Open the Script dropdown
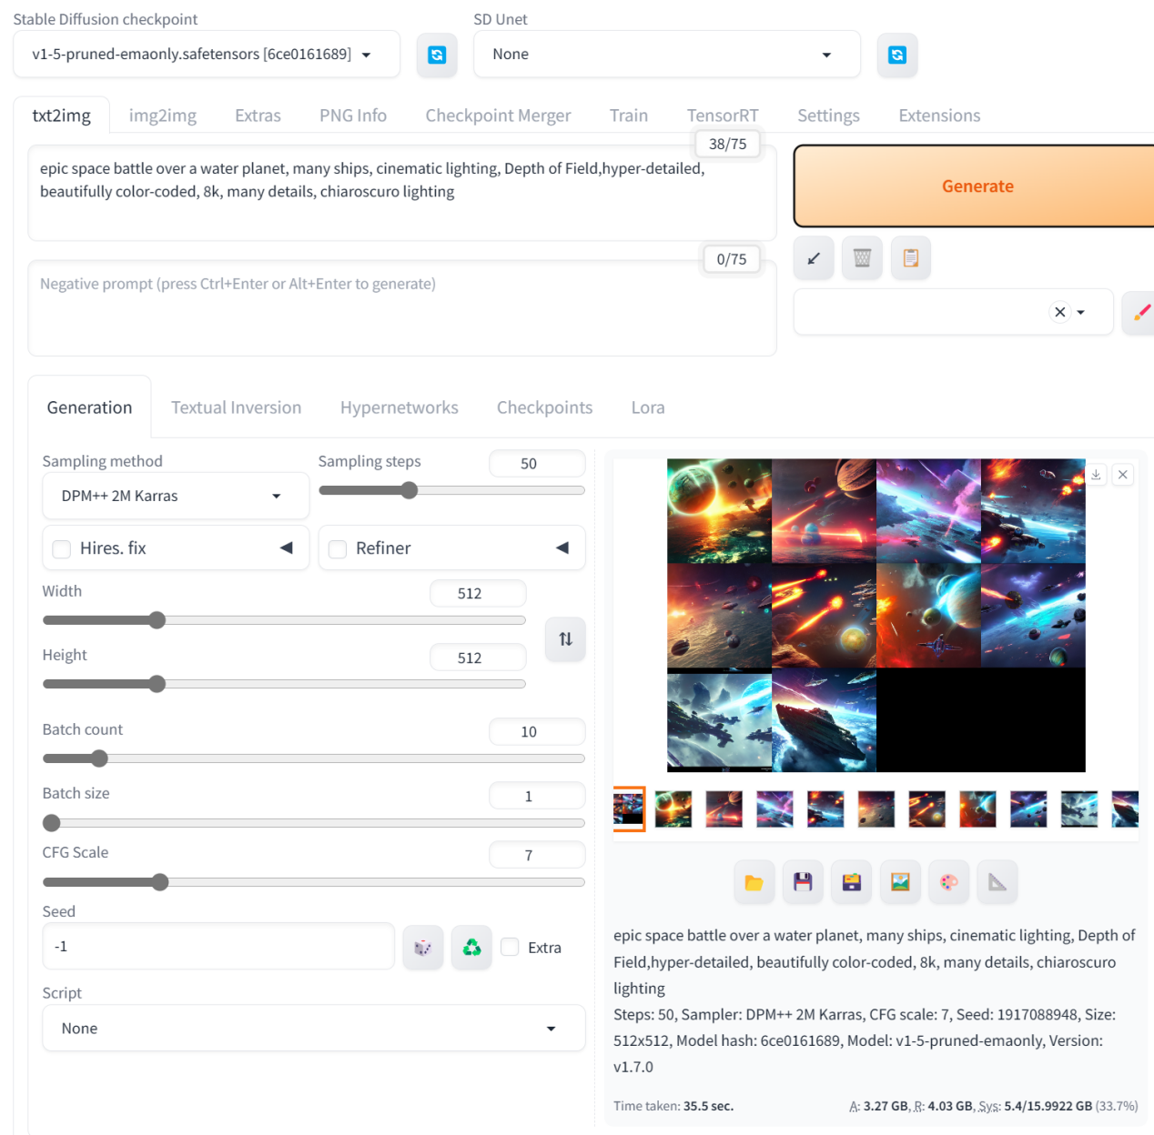1154x1135 pixels. (x=314, y=1029)
